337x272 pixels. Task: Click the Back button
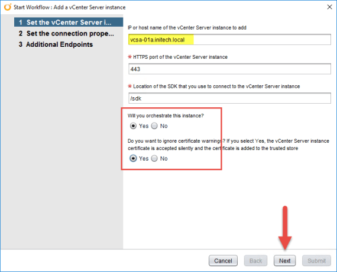(255, 261)
